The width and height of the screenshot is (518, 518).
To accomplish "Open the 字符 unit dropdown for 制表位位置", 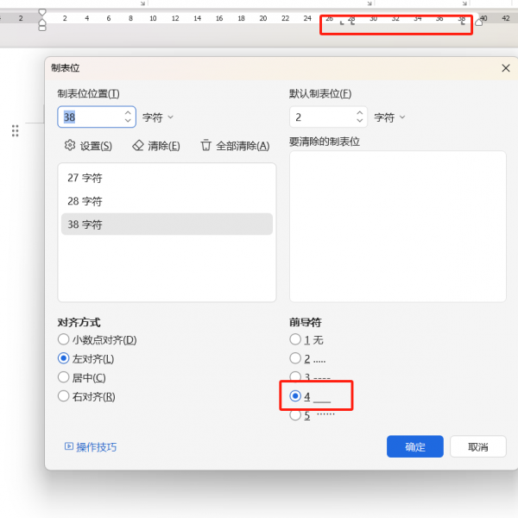I will pyautogui.click(x=158, y=117).
